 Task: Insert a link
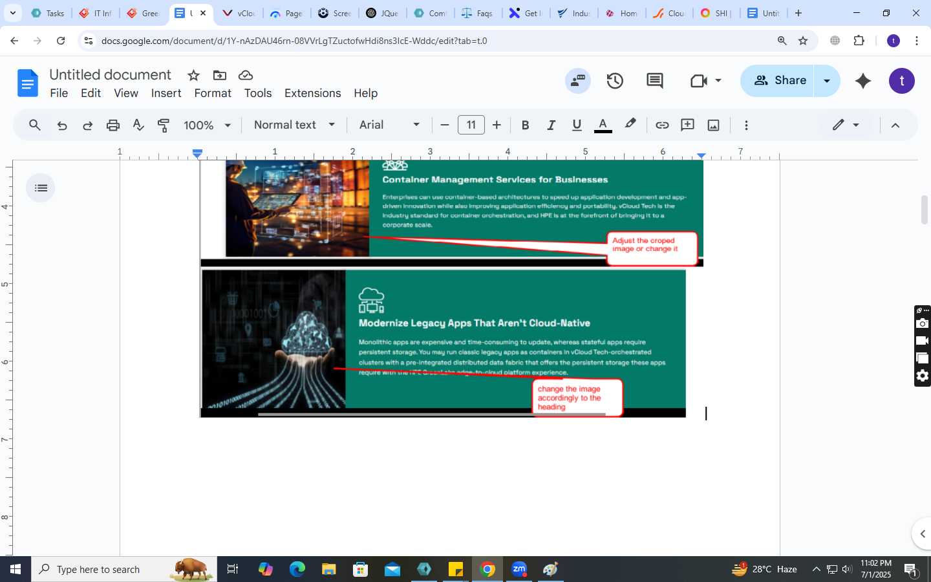662,125
